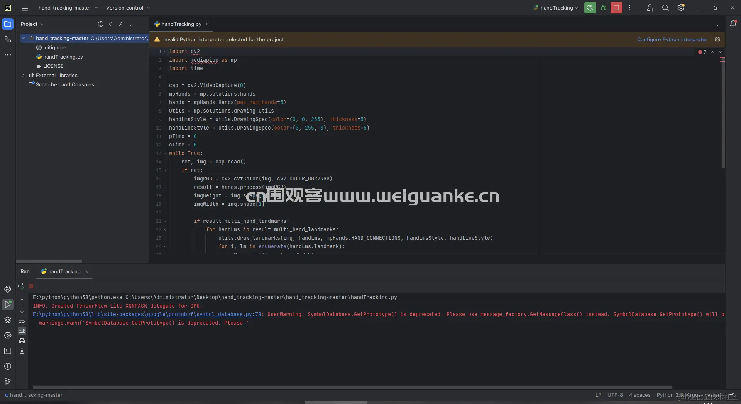
Task: Open Search Everywhere
Action: tap(665, 8)
